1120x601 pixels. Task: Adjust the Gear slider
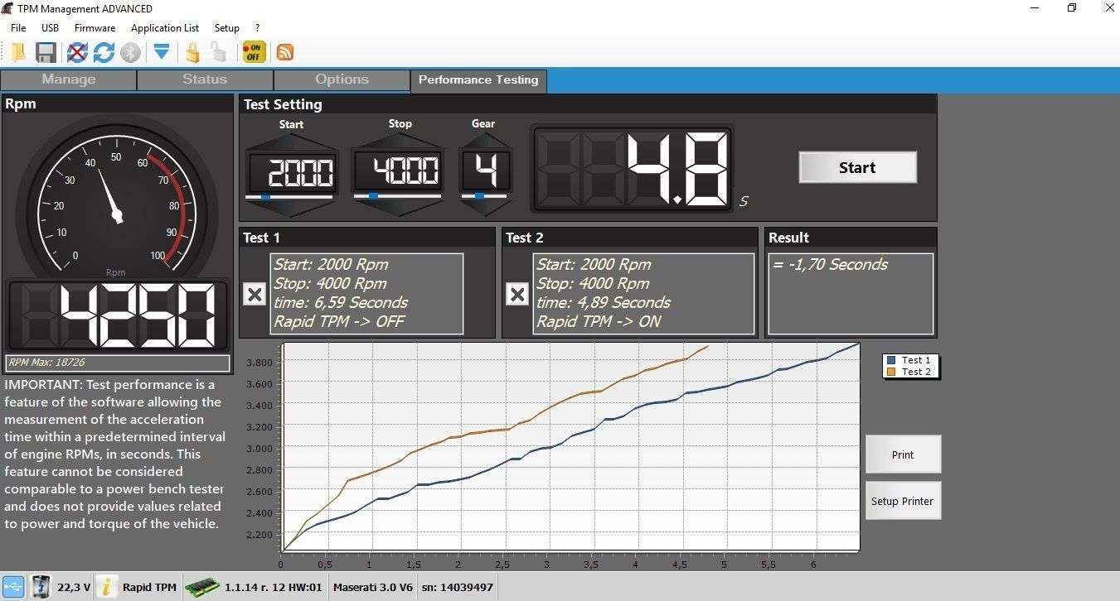(x=484, y=197)
